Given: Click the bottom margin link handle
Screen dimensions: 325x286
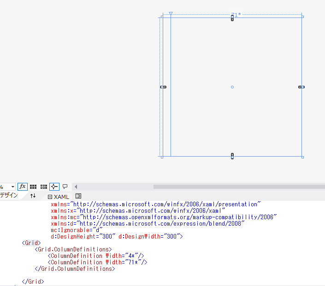Looking at the screenshot, I should [232, 156].
